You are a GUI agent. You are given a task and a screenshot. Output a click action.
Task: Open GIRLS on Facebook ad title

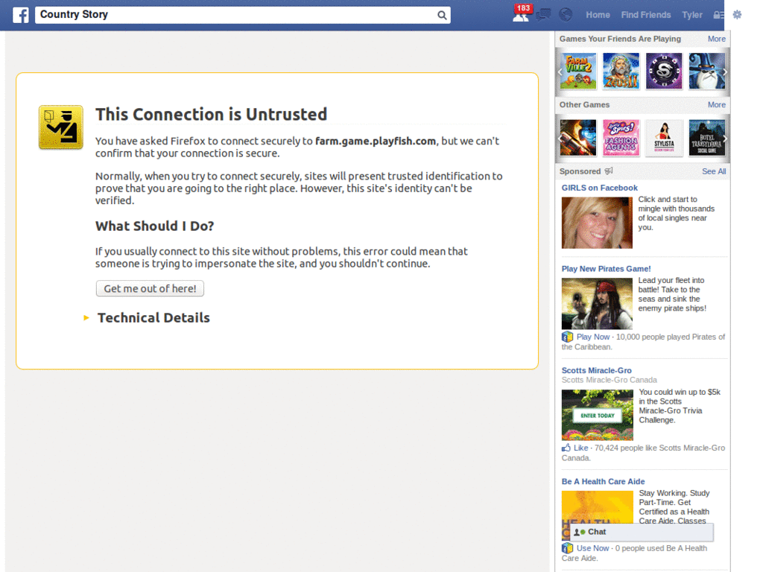point(600,188)
